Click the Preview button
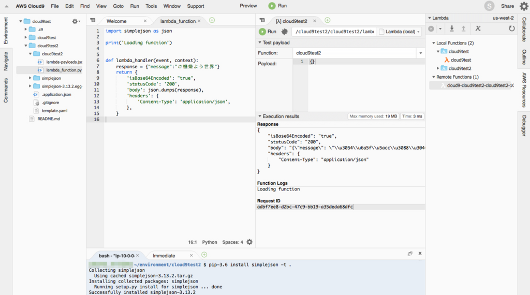This screenshot has height=295, width=530. point(248,6)
